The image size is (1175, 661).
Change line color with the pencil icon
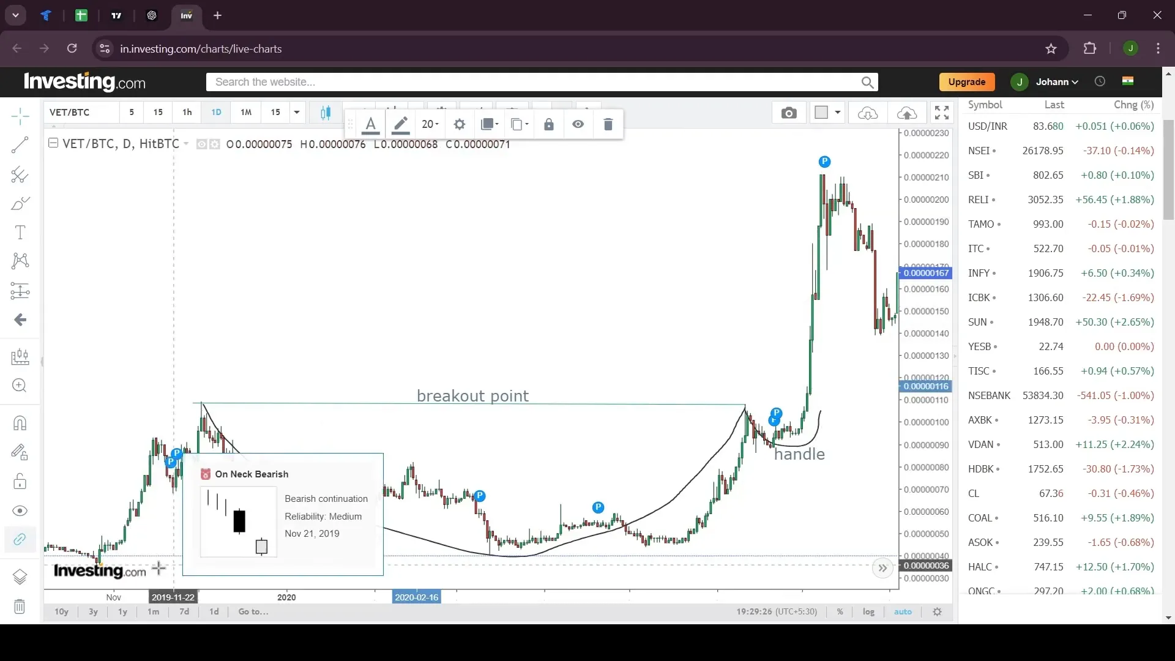tap(400, 125)
